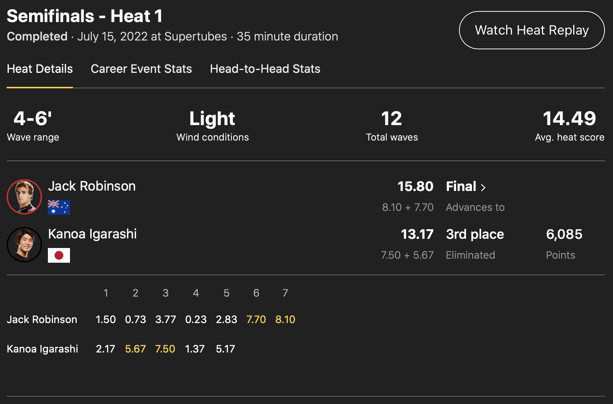The width and height of the screenshot is (613, 404).
Task: Click Jack Robinson's profile photo
Action: pyautogui.click(x=24, y=197)
